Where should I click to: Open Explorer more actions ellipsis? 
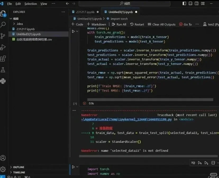click(x=63, y=12)
